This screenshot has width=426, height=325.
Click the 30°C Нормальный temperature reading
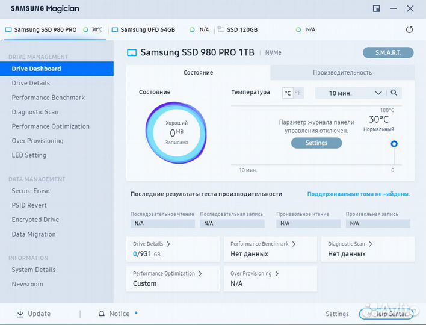378,123
